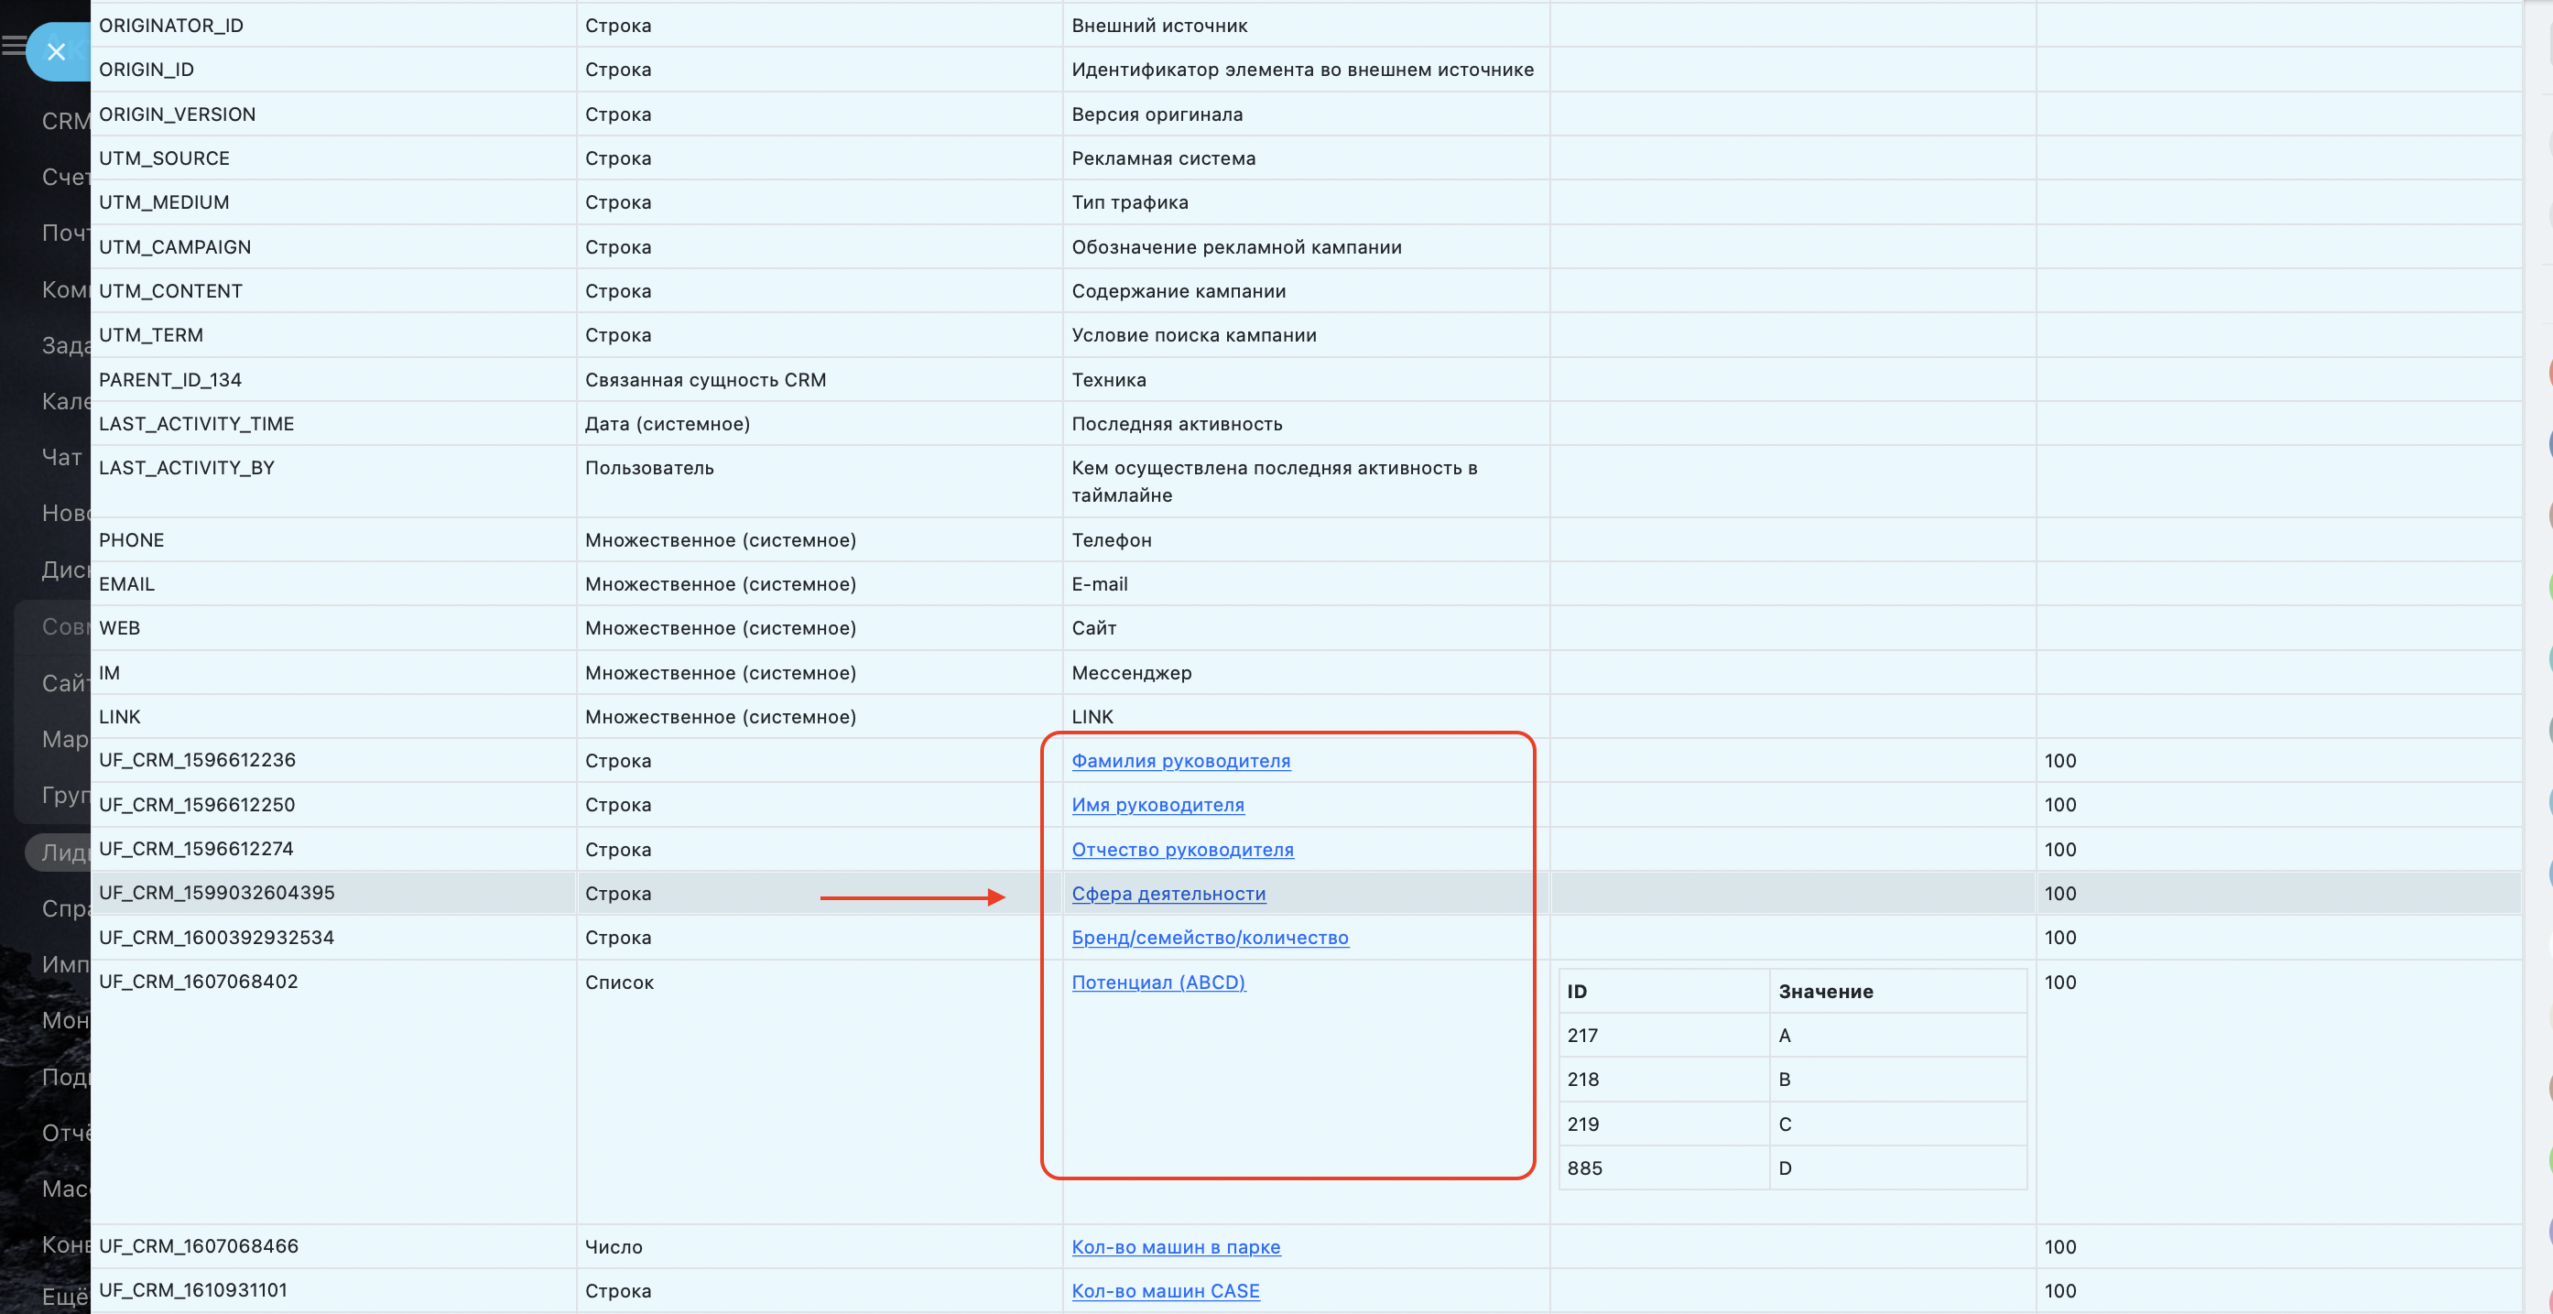Open the Чат sidebar menu item

(x=61, y=457)
